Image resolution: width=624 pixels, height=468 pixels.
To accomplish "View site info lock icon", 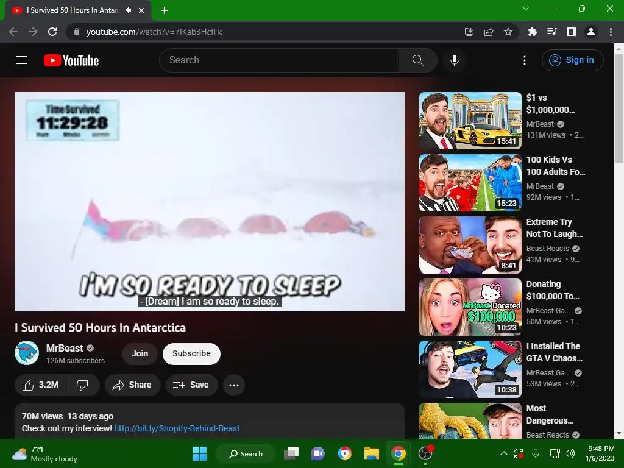I will click(x=77, y=32).
